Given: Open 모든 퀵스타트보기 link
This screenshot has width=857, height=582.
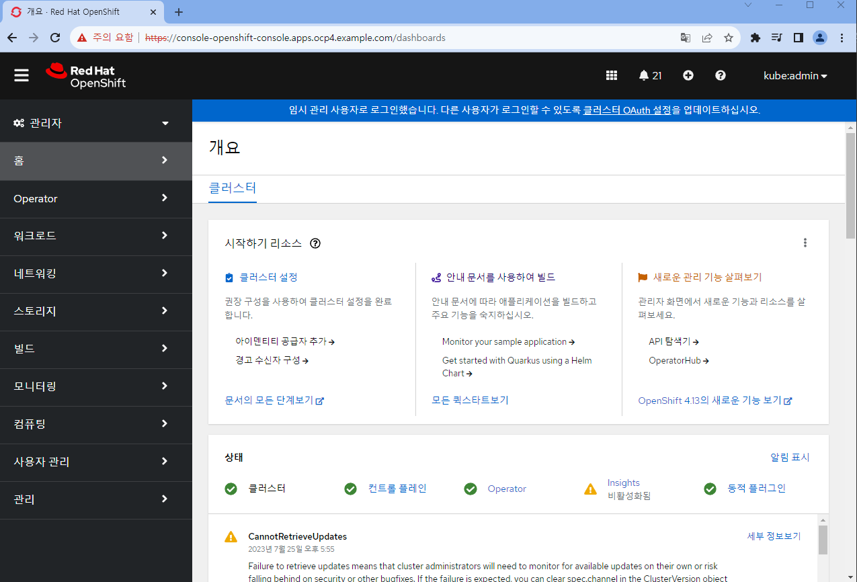Looking at the screenshot, I should click(470, 400).
